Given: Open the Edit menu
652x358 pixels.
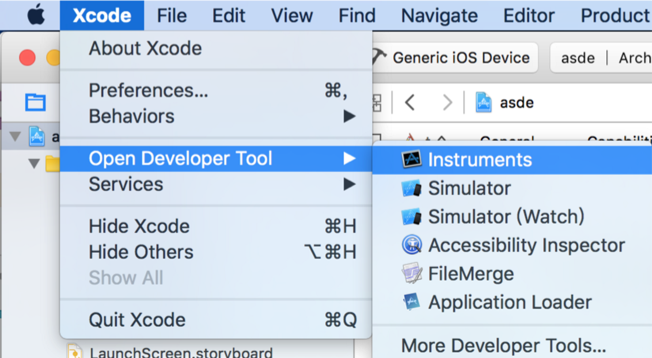Looking at the screenshot, I should [x=229, y=15].
